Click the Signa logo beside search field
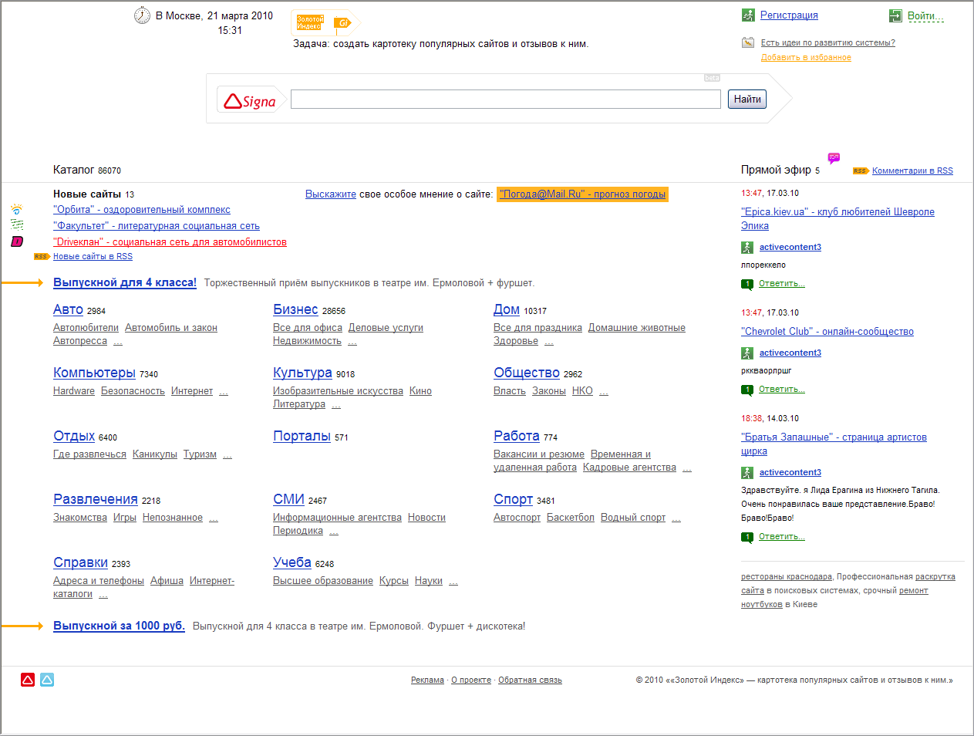 pos(250,100)
